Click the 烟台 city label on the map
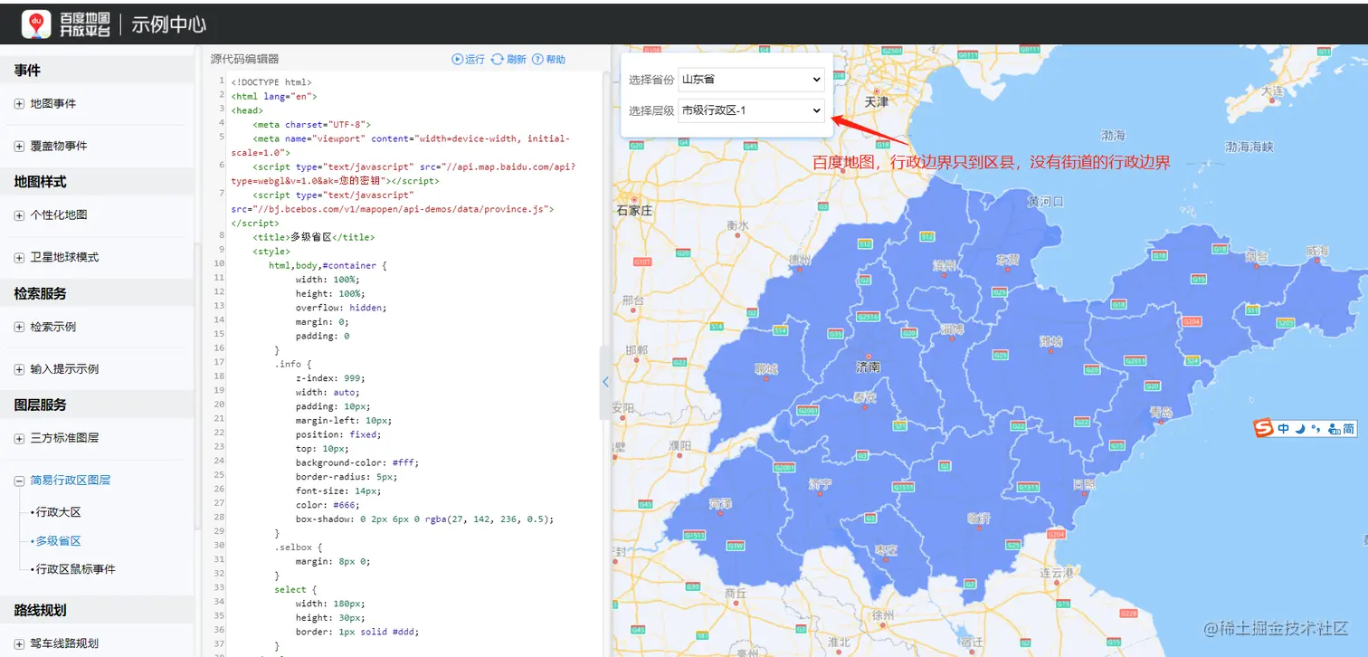 [x=1256, y=257]
